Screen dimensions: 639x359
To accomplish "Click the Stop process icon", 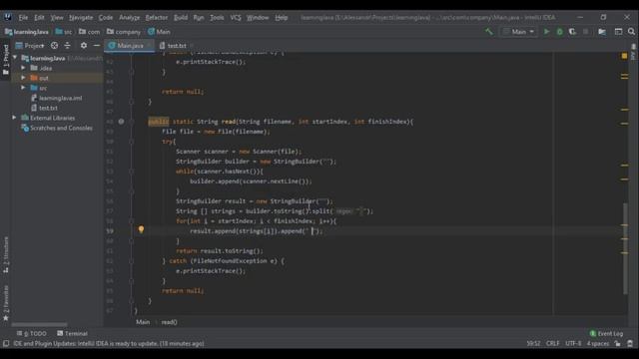I will 586,31.
